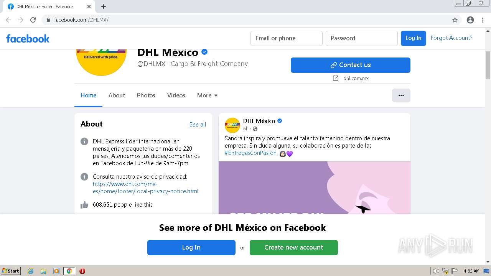Click the taskbar clock
The width and height of the screenshot is (491, 276).
click(471, 271)
